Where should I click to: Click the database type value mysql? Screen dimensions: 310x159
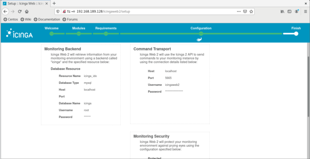click(x=88, y=83)
